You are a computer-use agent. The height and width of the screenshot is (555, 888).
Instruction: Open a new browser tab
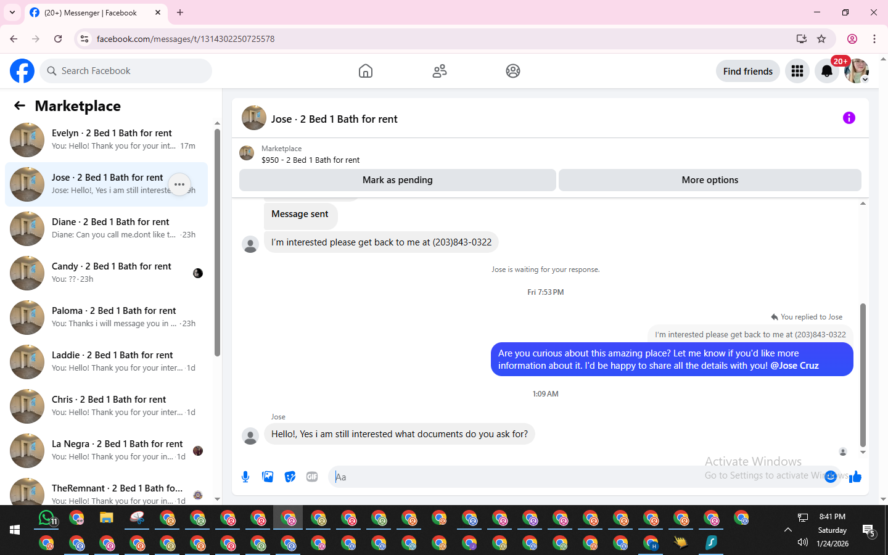pos(180,12)
